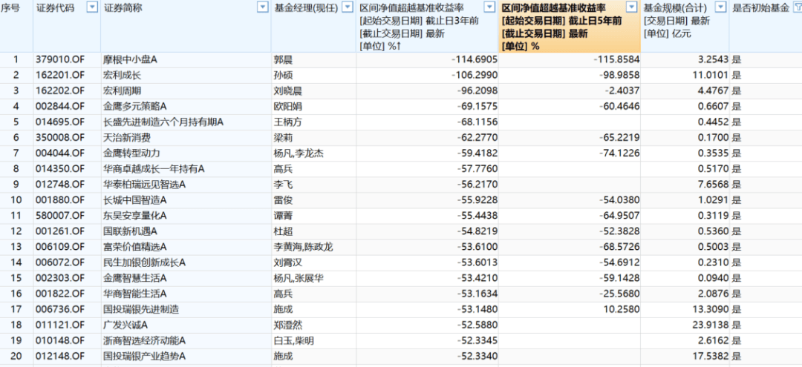Click fund name 摩根中小盘A
Viewport: 802px width, 367px height.
pyautogui.click(x=129, y=60)
